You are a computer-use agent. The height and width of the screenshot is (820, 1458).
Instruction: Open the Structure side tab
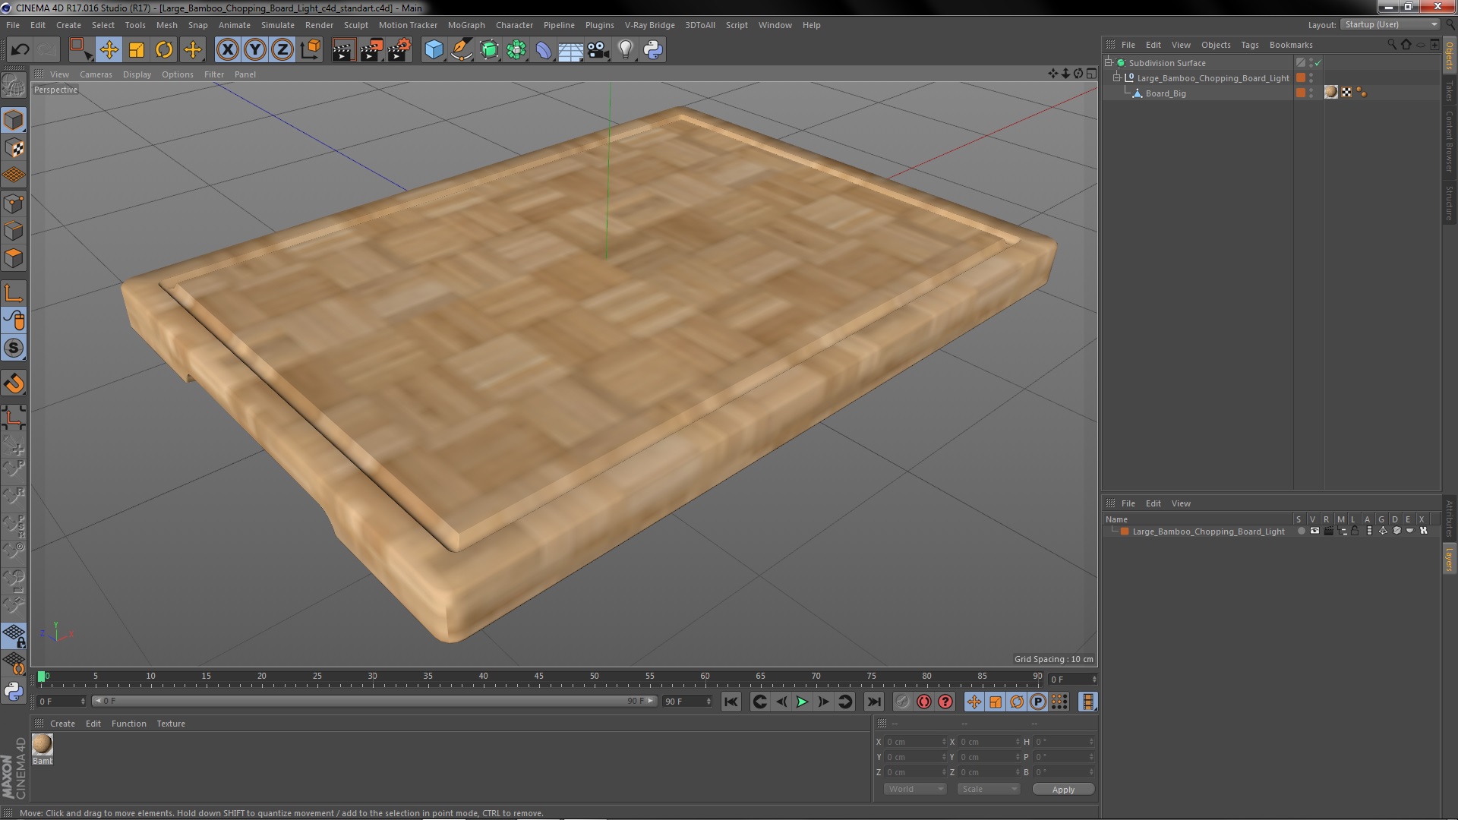pyautogui.click(x=1450, y=202)
